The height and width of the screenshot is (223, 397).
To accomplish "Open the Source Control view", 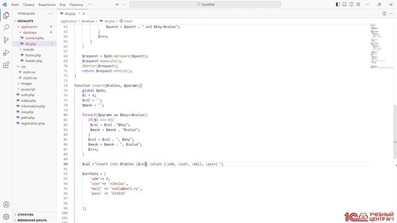I will (x=6, y=40).
